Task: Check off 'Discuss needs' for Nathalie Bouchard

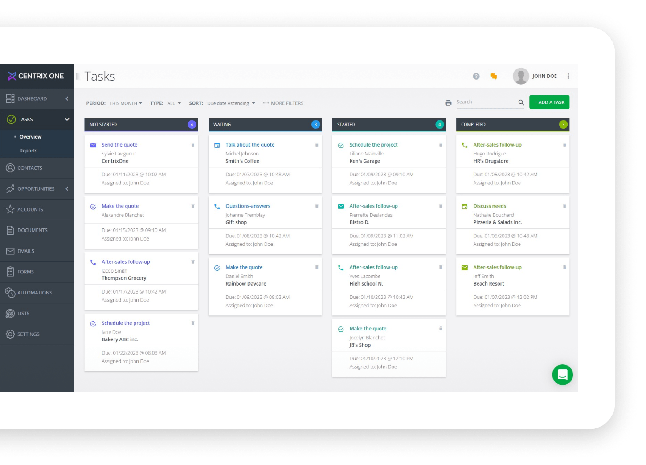Action: [x=464, y=206]
